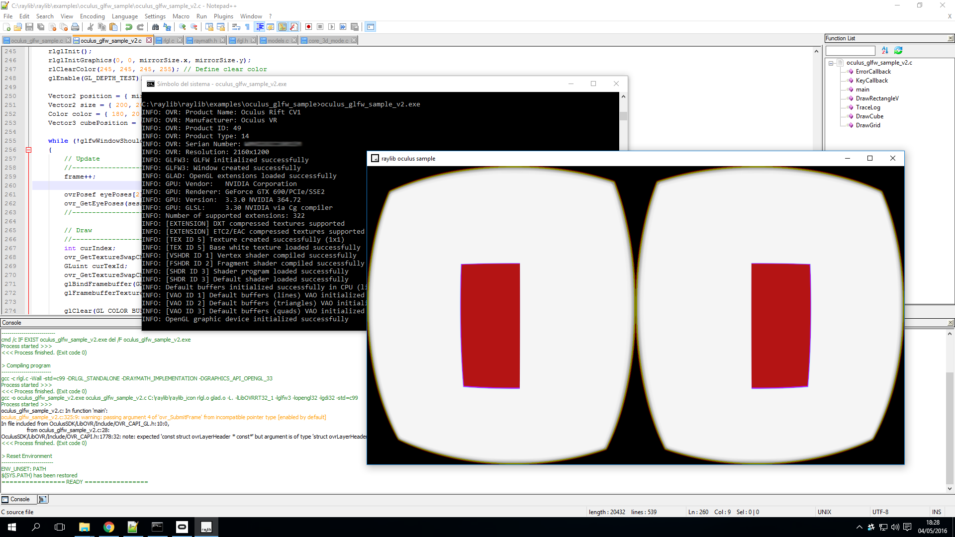
Task: Open Find via the binoculars icon
Action: [155, 27]
